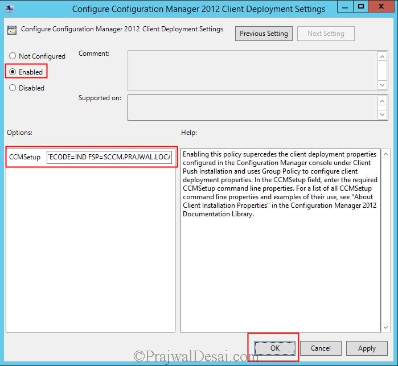Click the Options: label

pos(19,133)
